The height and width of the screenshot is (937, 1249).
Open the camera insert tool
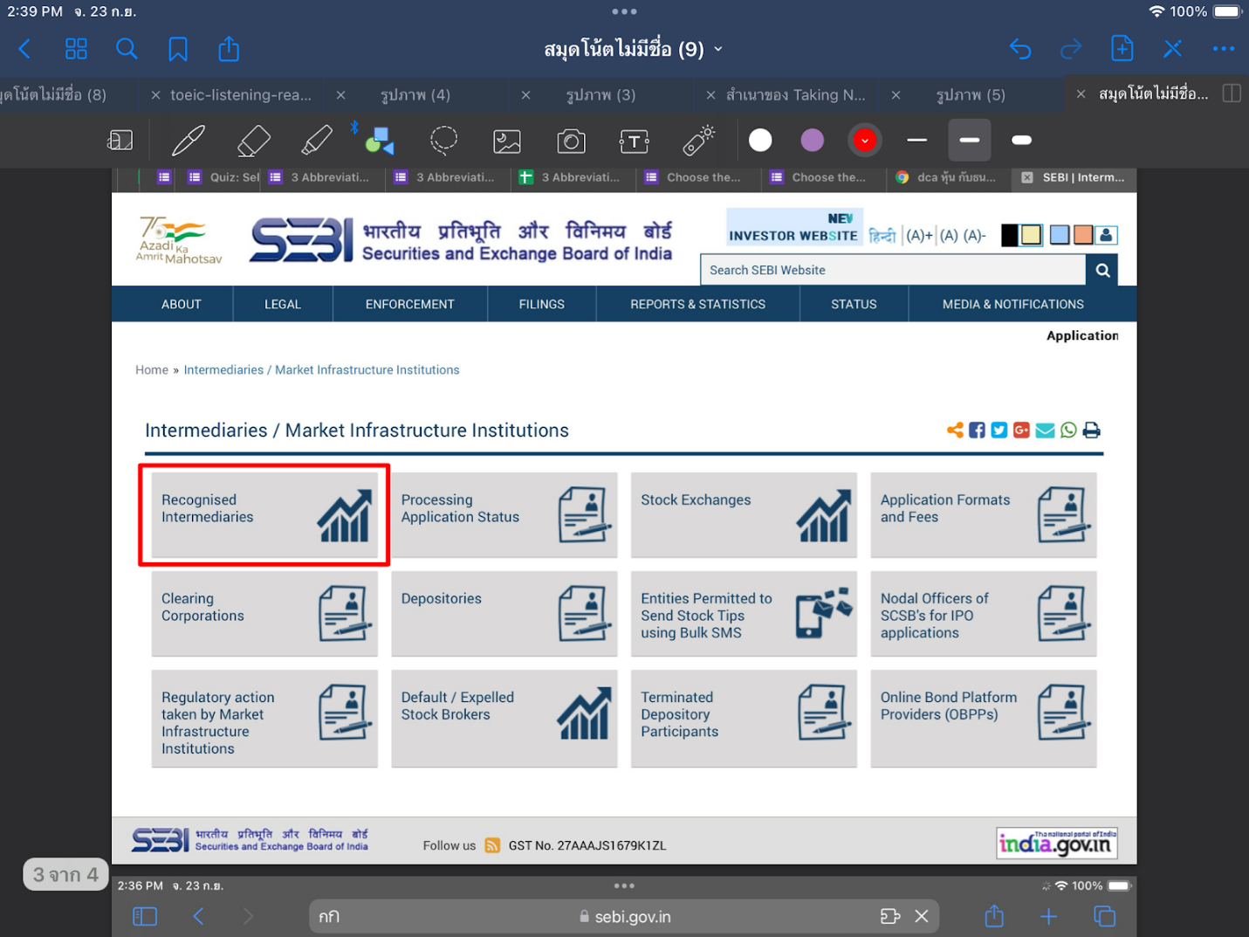tap(571, 141)
